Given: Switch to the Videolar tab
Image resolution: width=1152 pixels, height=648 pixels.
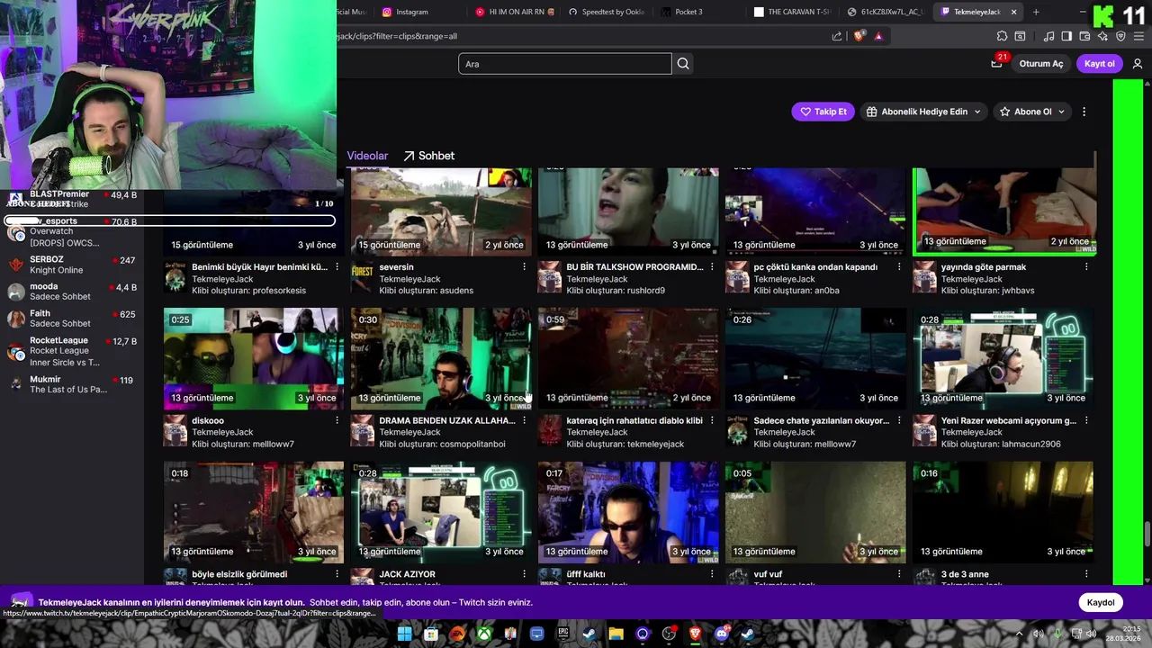Looking at the screenshot, I should click(x=367, y=156).
